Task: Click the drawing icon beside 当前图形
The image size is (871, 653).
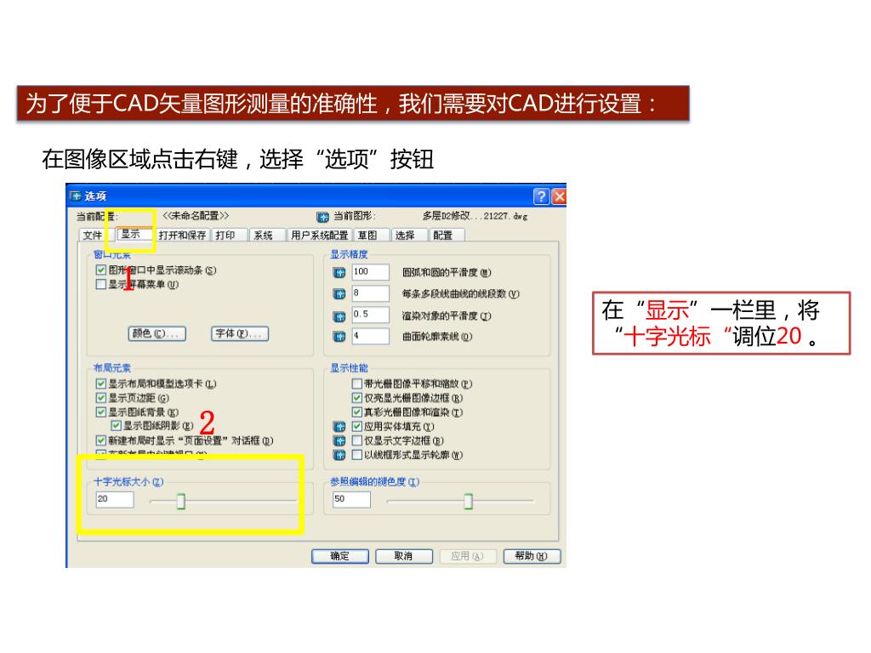Action: click(x=322, y=217)
